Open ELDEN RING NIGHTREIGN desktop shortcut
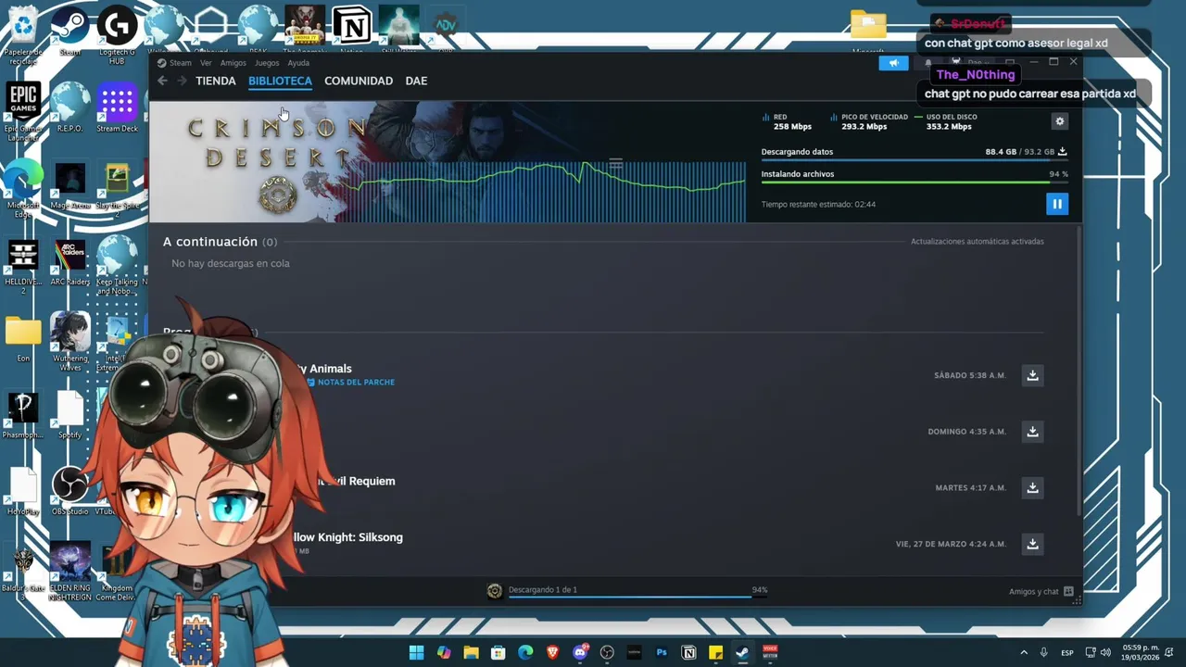The width and height of the screenshot is (1186, 667). 70,573
